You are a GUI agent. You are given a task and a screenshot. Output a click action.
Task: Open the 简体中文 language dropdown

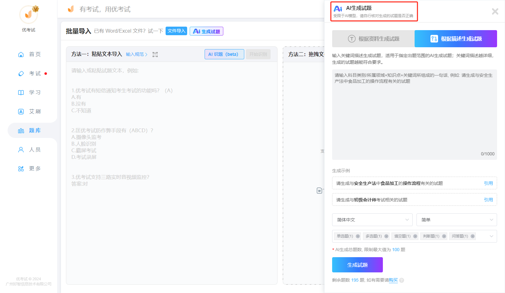(x=372, y=220)
